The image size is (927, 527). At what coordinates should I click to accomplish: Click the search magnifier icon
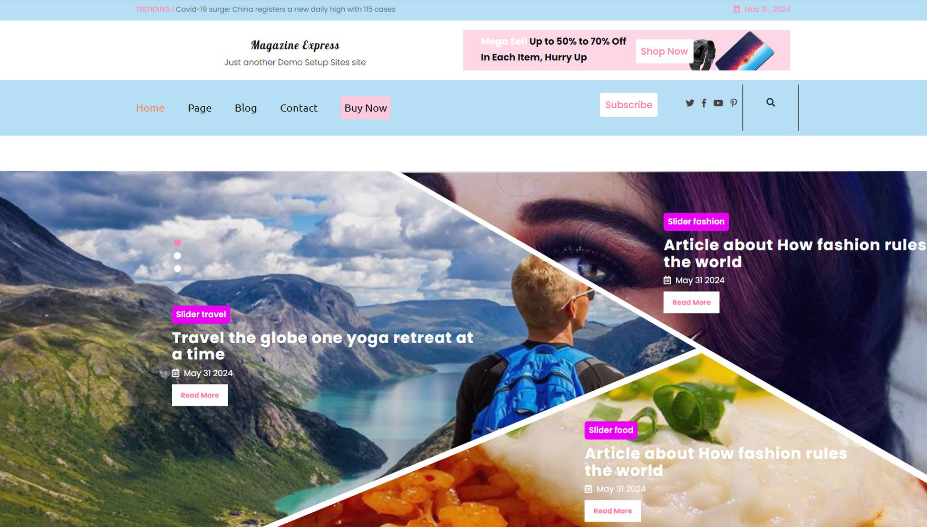(x=771, y=103)
